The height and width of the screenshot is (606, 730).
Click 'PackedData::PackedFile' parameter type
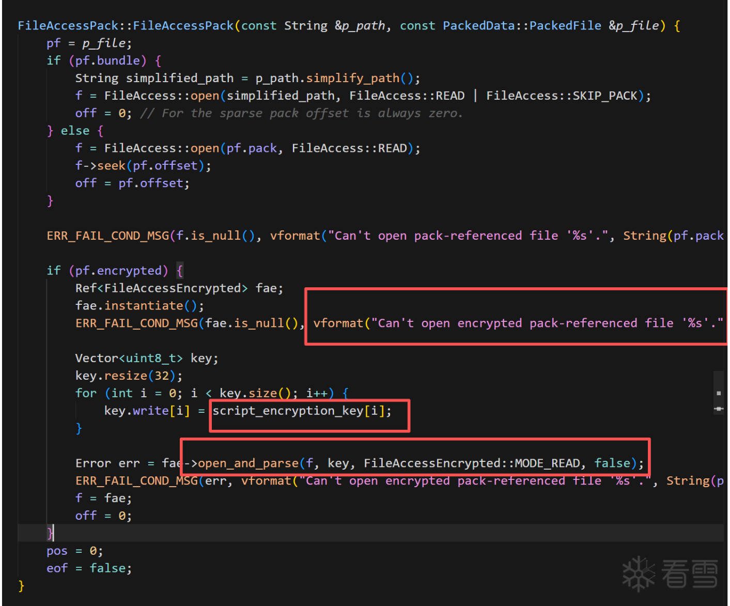coord(522,25)
